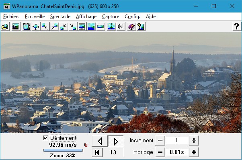The height and width of the screenshot is (160, 242).
Task: Increase Horloge with the plus button
Action: click(194, 152)
